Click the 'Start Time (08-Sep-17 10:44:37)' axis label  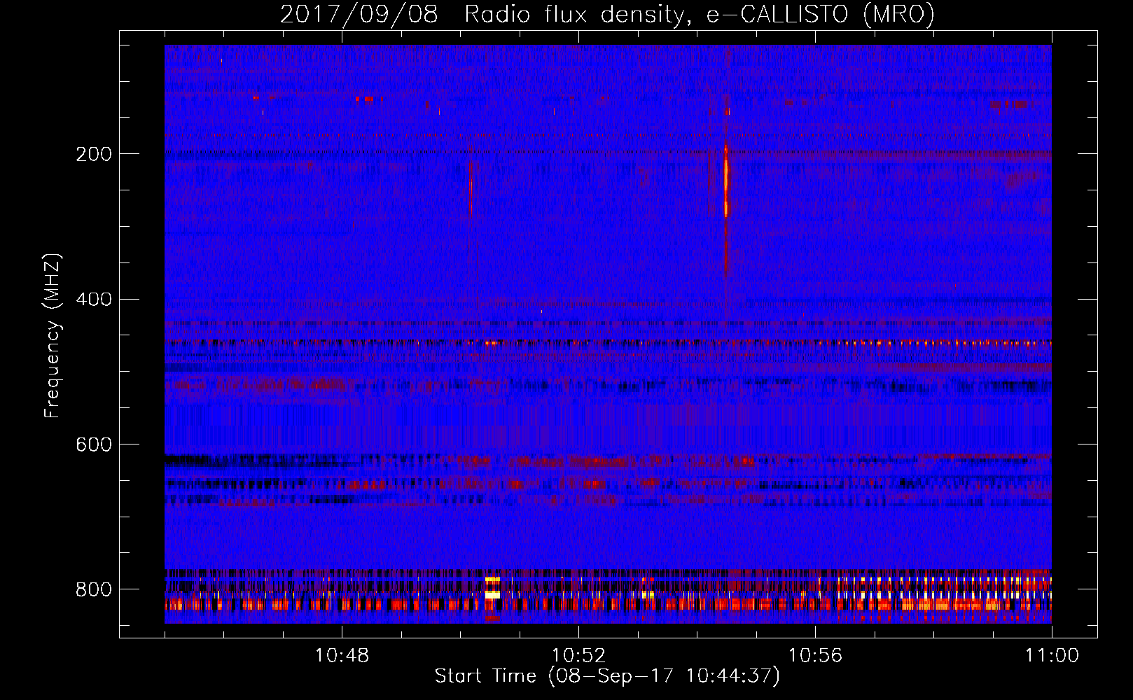click(607, 676)
